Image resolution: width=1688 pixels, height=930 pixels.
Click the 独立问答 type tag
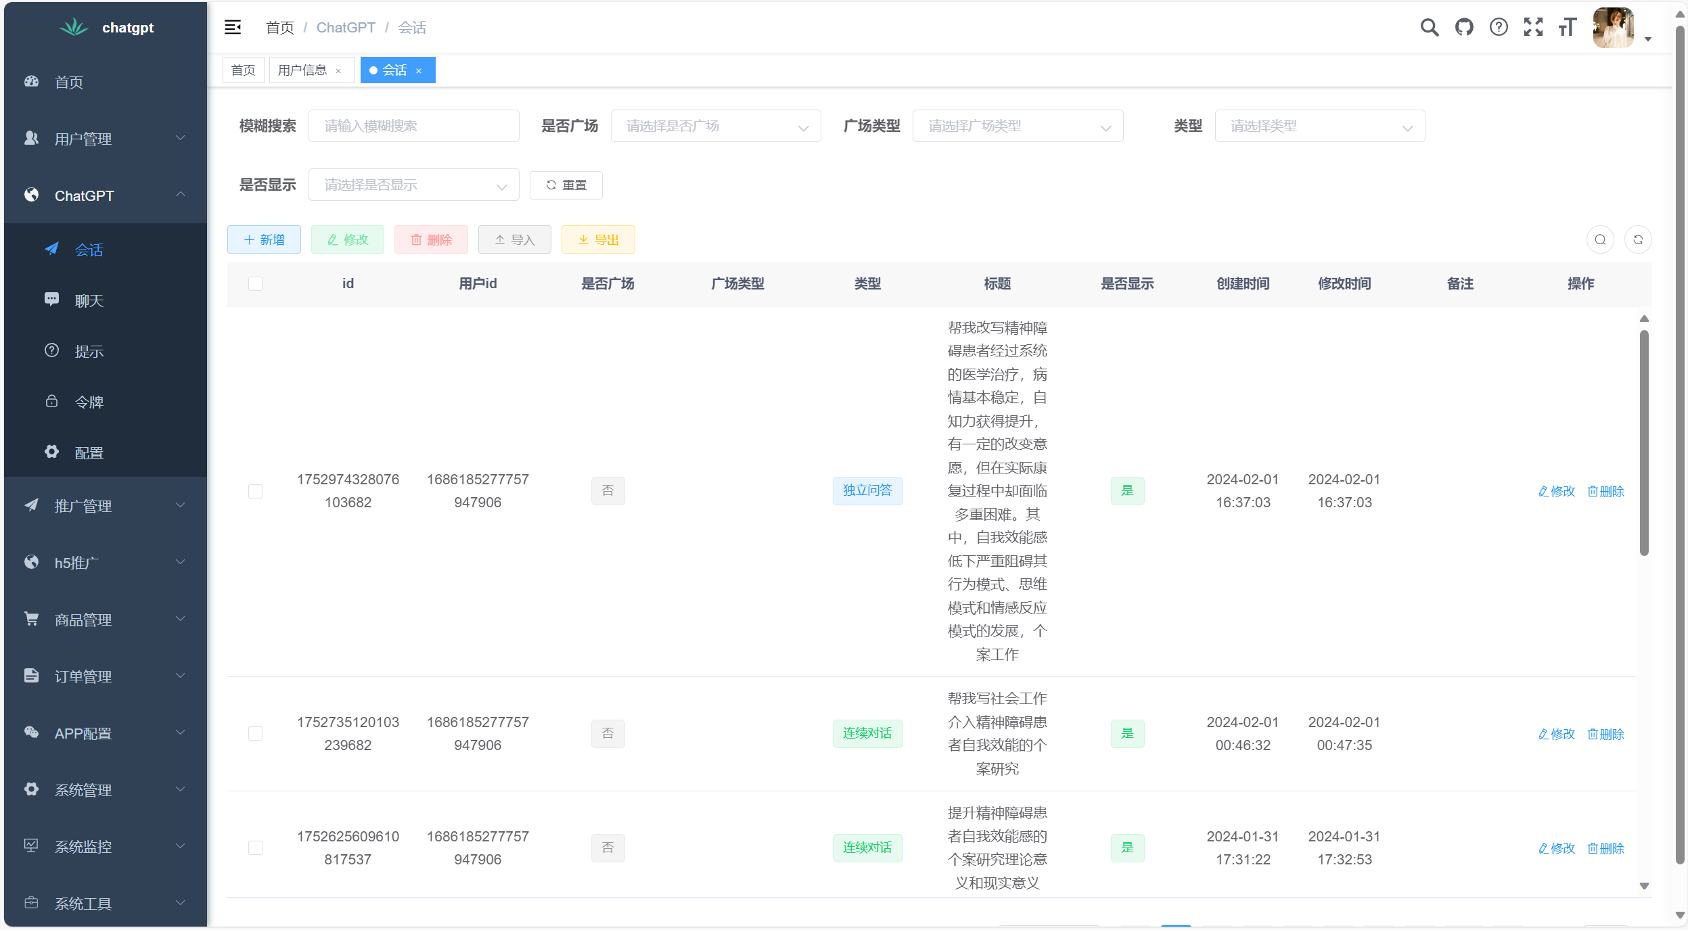pos(867,490)
